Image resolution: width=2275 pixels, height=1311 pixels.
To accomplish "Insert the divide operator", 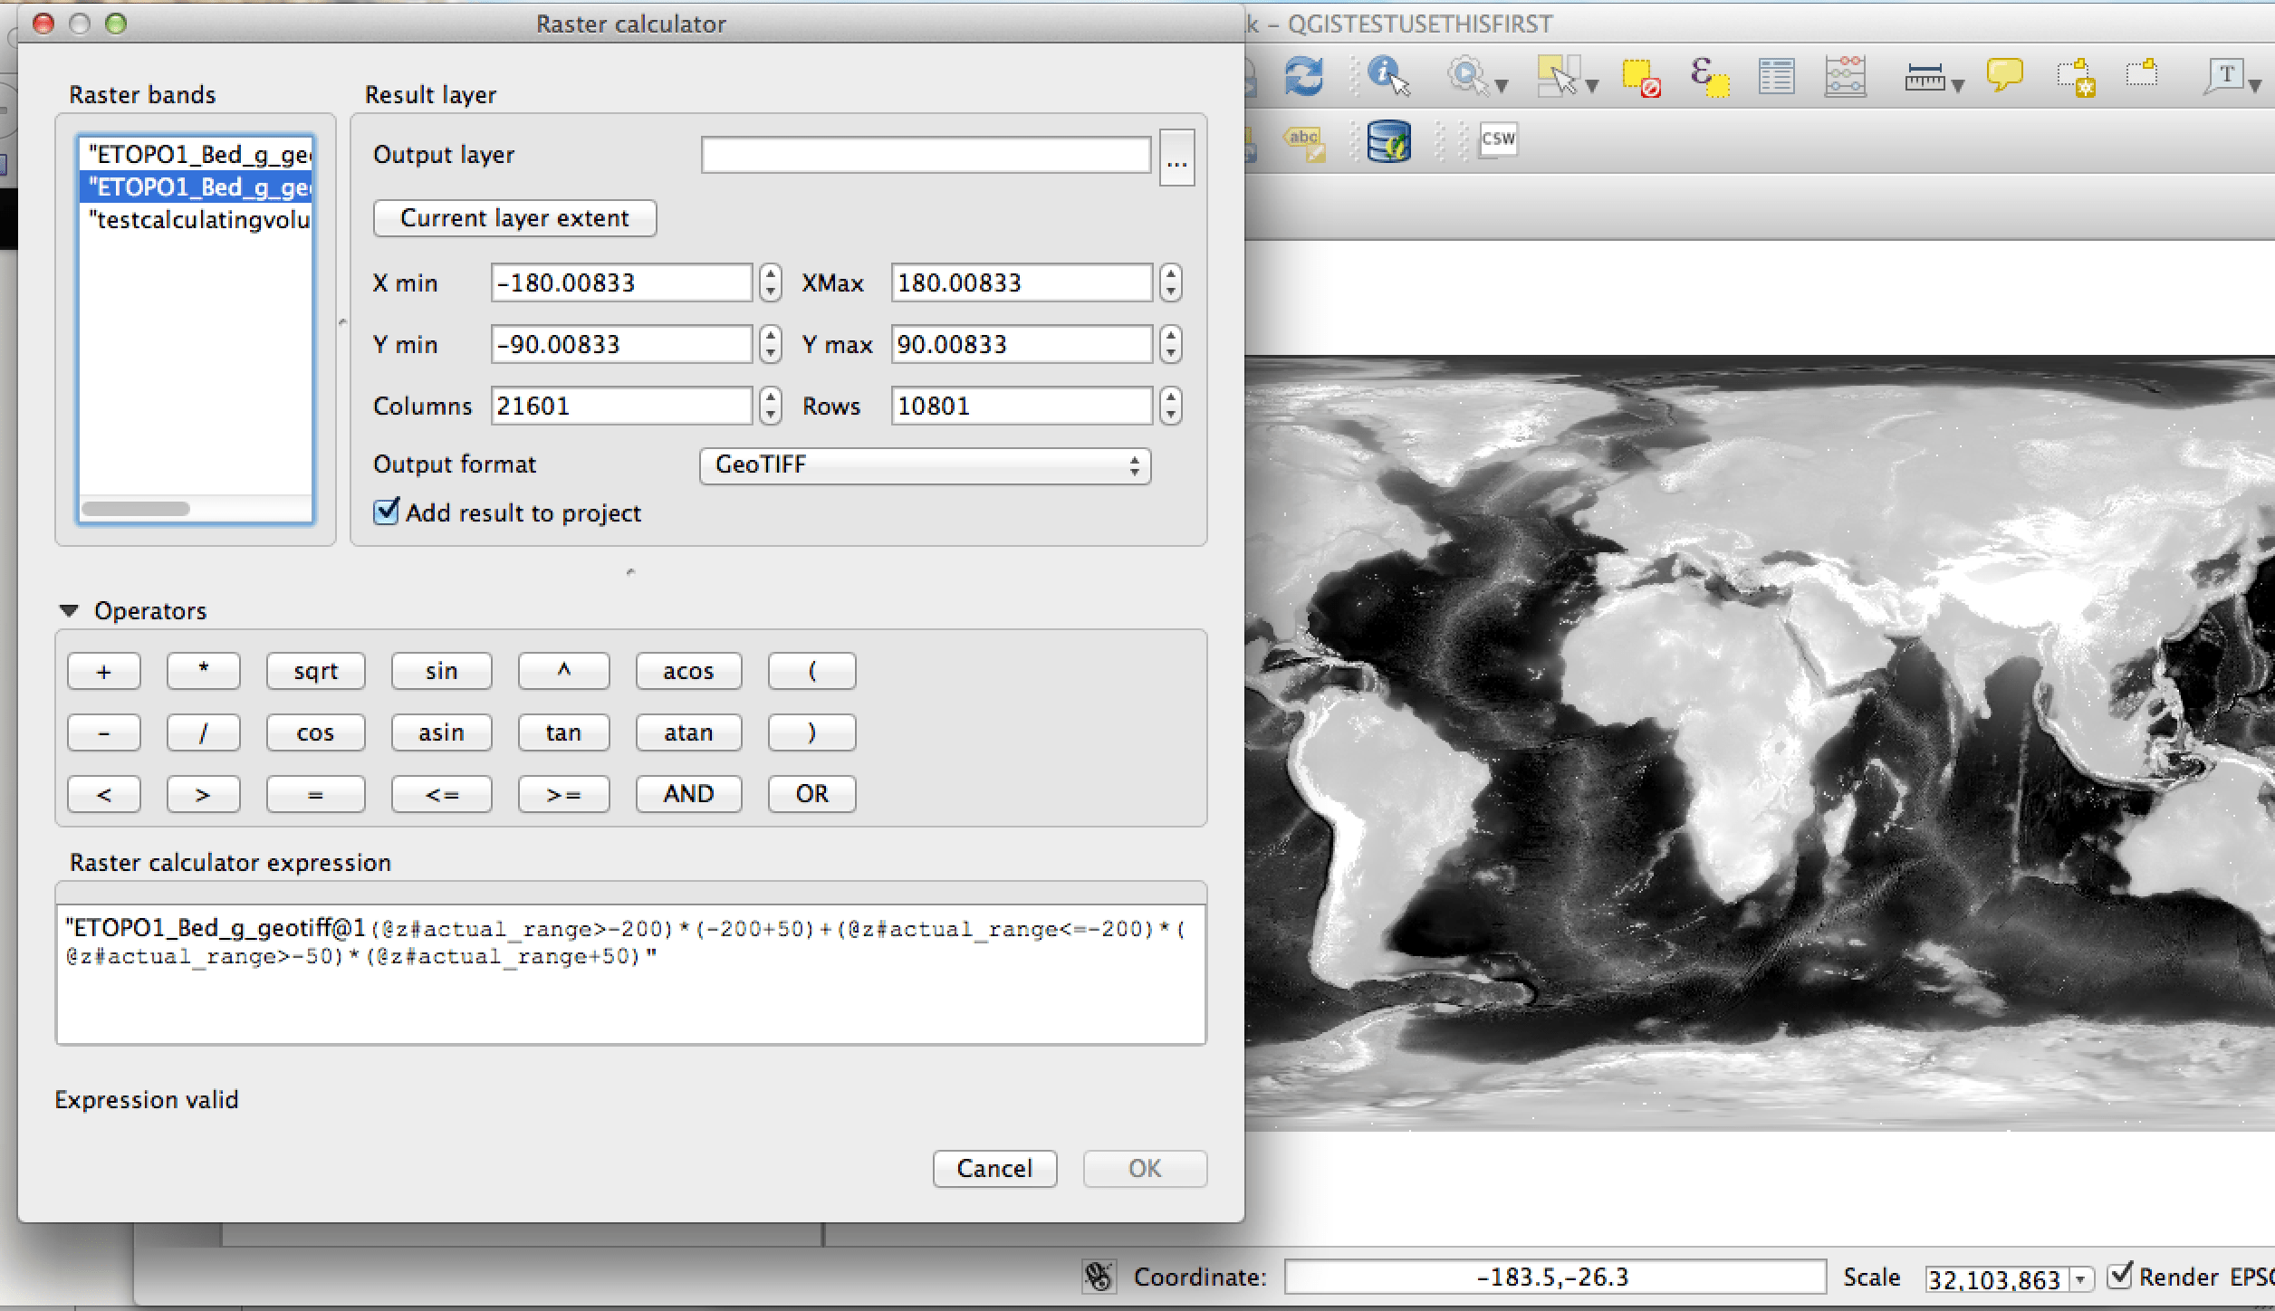I will 203,732.
